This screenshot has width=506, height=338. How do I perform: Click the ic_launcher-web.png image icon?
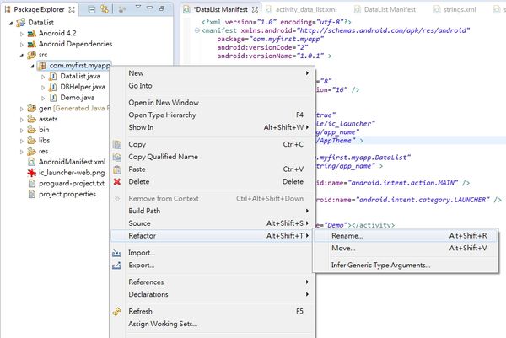tap(32, 173)
